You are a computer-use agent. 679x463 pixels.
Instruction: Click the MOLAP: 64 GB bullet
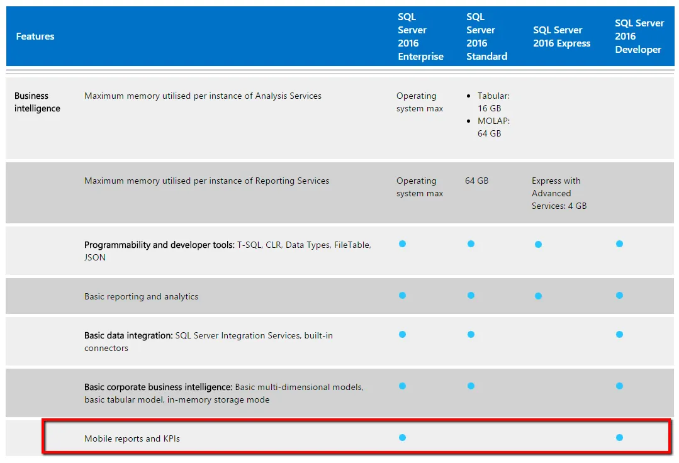point(493,127)
